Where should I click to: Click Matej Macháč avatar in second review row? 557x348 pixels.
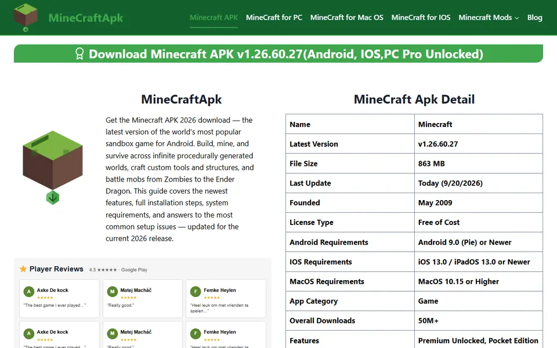(112, 333)
